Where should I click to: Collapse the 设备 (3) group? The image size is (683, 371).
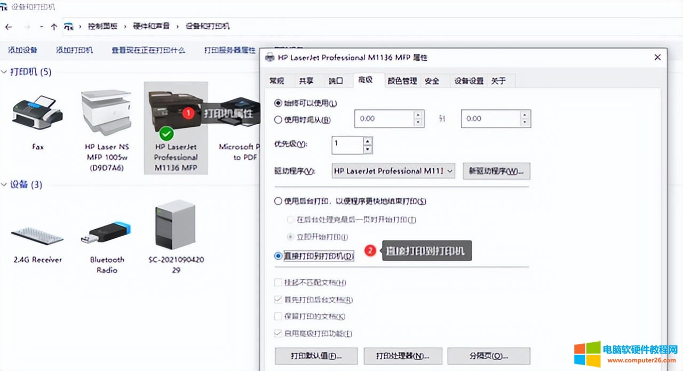[x=4, y=185]
